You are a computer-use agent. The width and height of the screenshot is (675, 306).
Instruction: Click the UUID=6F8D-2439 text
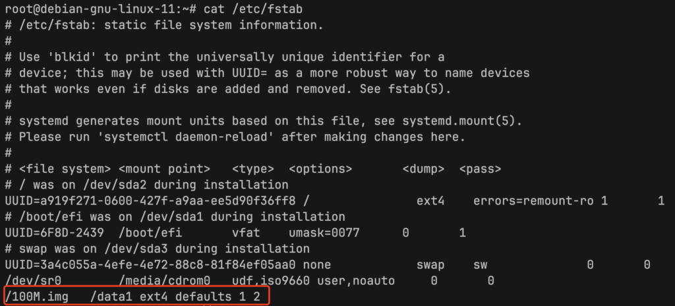click(54, 233)
